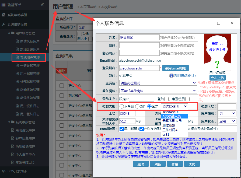Image resolution: width=241 pixels, height=178 pixels.
Task: Click the 登录别名 input field
Action: (139, 68)
